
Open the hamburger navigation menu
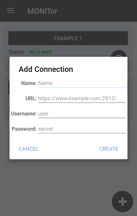click(11, 11)
